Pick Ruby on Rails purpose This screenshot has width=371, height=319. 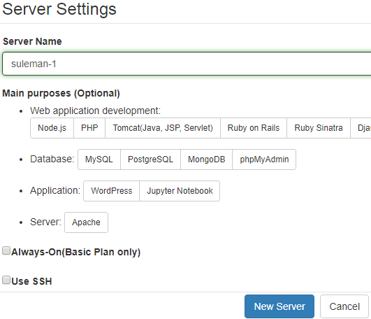click(254, 128)
